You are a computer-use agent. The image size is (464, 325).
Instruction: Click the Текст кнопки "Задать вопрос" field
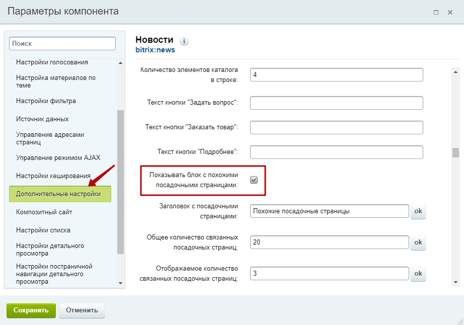pos(337,103)
